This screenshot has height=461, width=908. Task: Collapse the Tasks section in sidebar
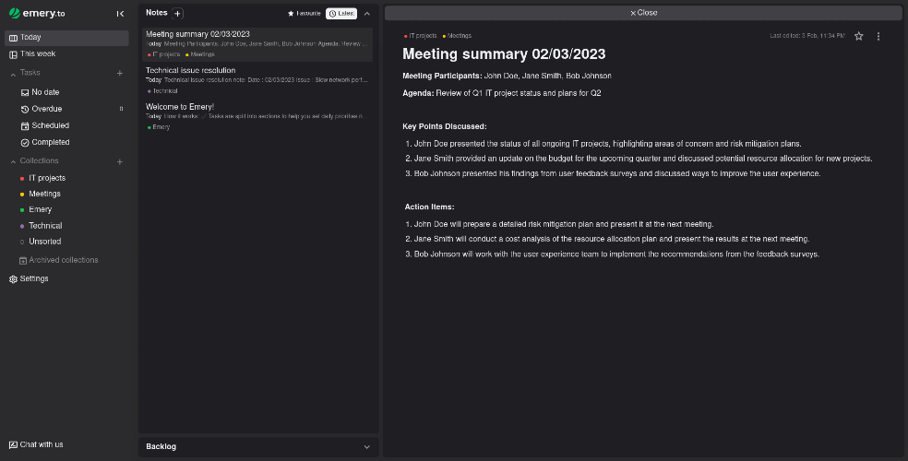[x=13, y=73]
